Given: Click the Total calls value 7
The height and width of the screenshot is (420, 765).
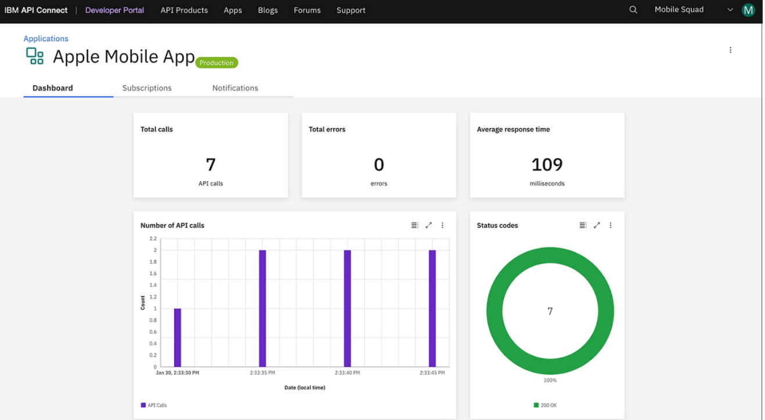Looking at the screenshot, I should point(211,165).
